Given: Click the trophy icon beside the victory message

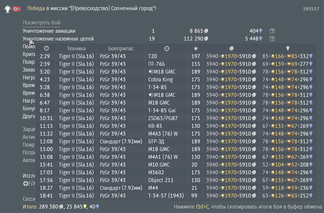Looking at the screenshot, I should tap(7, 9).
